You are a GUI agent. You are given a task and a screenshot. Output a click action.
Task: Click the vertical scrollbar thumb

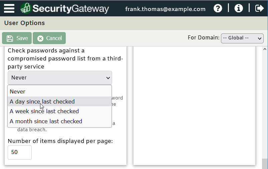tap(265, 164)
